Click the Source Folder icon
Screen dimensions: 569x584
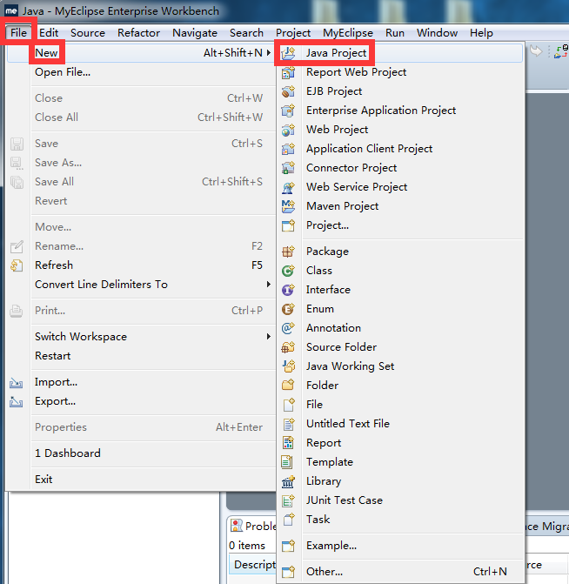click(x=288, y=347)
